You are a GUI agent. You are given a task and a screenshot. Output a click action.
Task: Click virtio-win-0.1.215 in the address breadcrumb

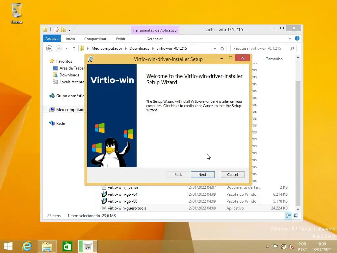click(171, 48)
